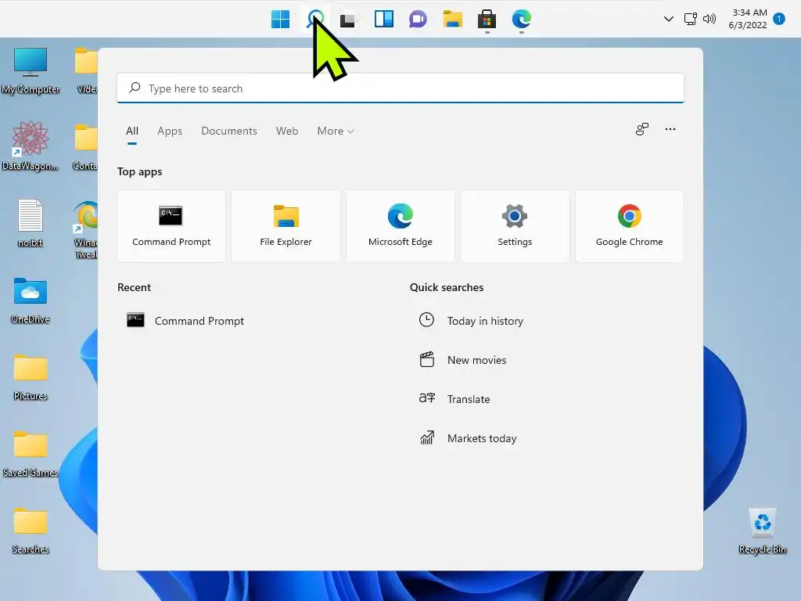Launch the Chat icon in the taskbar
The height and width of the screenshot is (601, 801).
click(x=418, y=20)
